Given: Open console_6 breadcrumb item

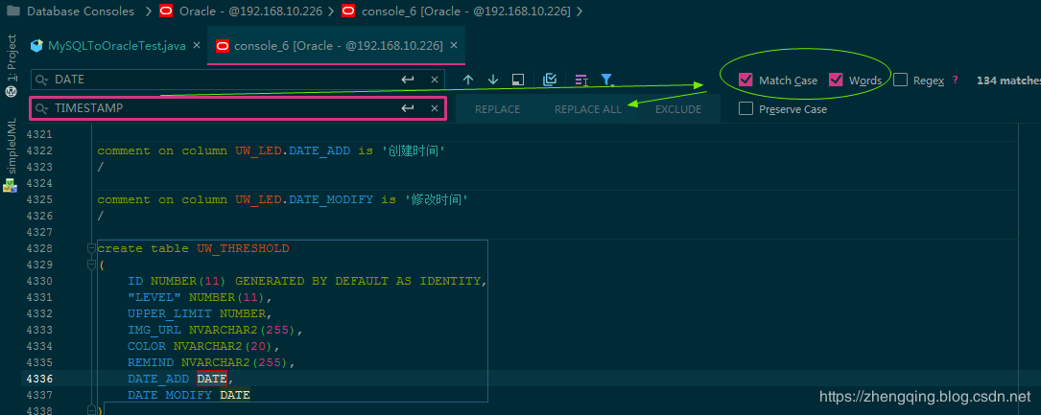Looking at the screenshot, I should coord(465,12).
